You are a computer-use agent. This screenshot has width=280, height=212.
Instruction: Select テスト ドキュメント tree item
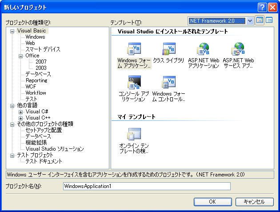coord(44,161)
